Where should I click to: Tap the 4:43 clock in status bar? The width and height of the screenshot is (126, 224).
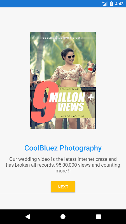point(119,4)
